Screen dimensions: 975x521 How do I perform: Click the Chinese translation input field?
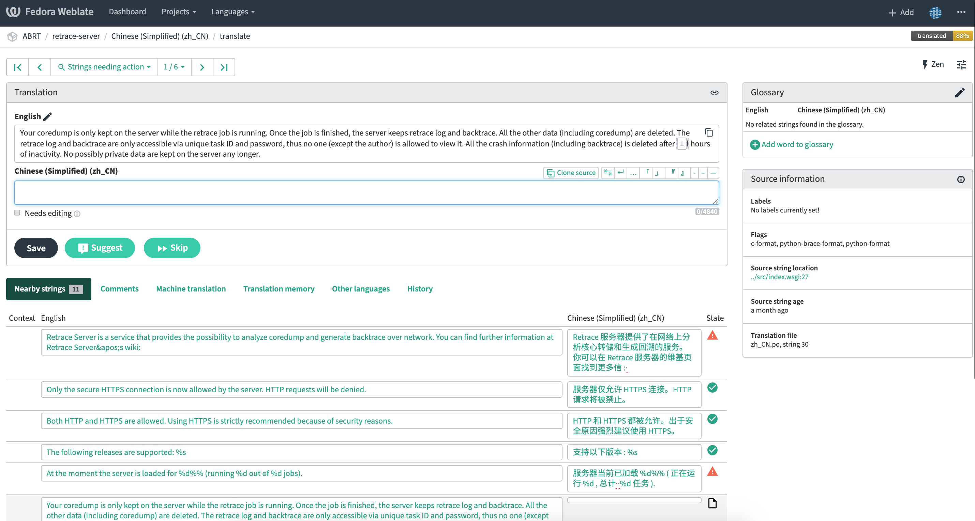[366, 192]
